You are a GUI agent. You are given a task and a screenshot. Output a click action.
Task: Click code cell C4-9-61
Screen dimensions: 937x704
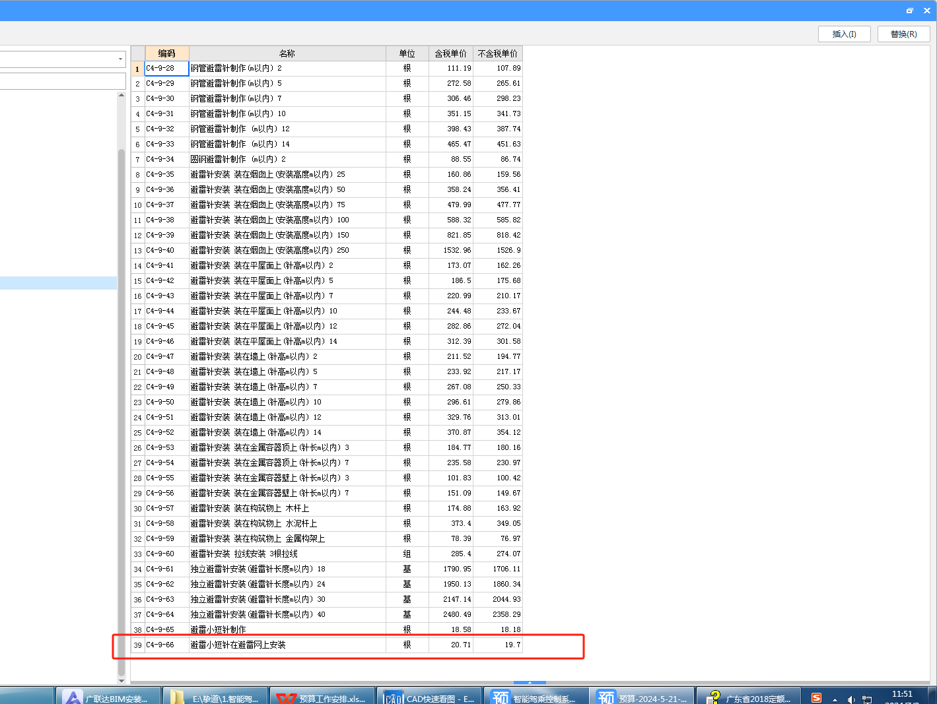167,569
